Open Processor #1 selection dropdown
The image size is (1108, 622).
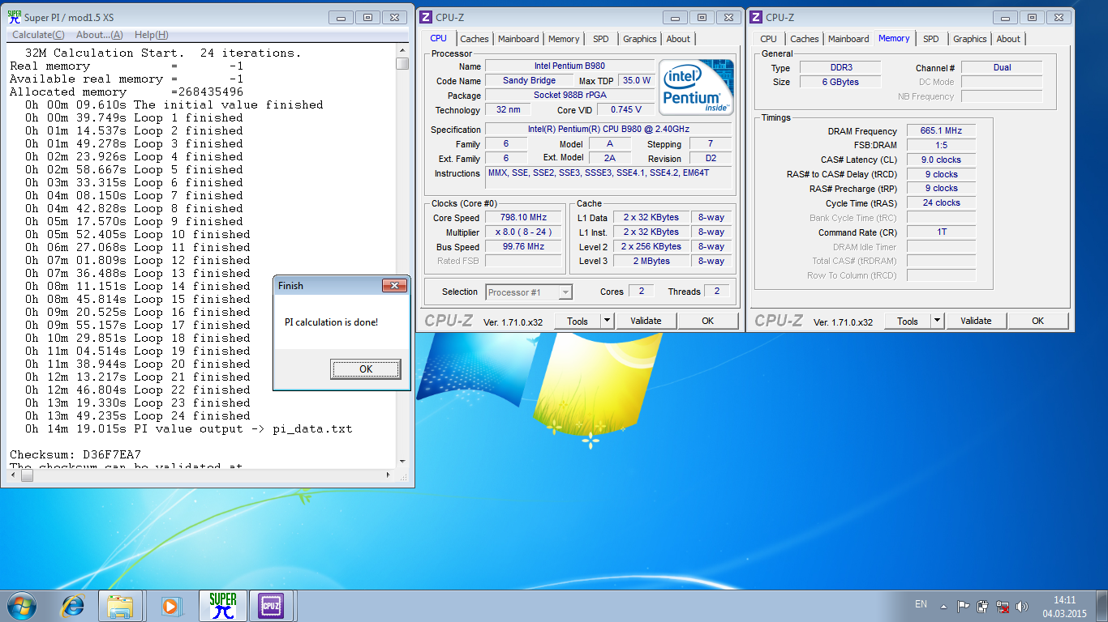point(529,292)
